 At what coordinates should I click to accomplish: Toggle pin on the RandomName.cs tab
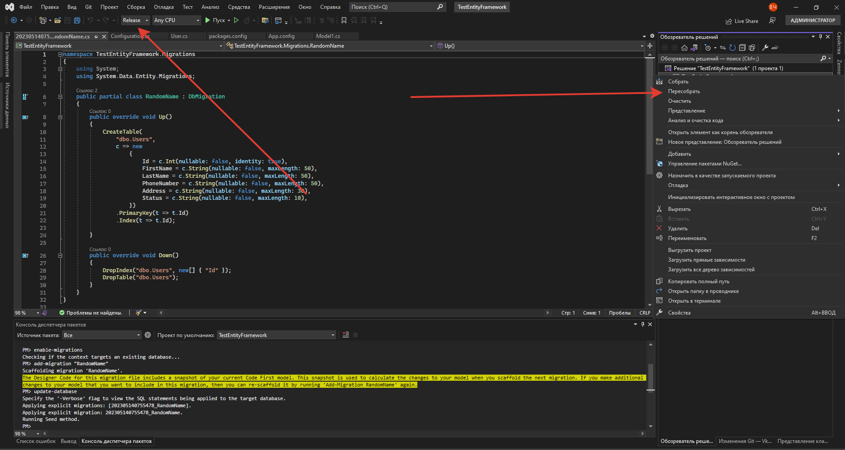coord(96,37)
